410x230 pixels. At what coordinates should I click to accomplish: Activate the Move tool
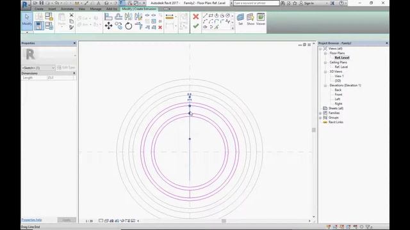[108, 26]
